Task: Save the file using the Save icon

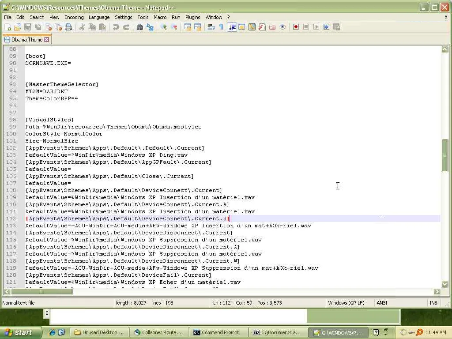Action: point(28,27)
